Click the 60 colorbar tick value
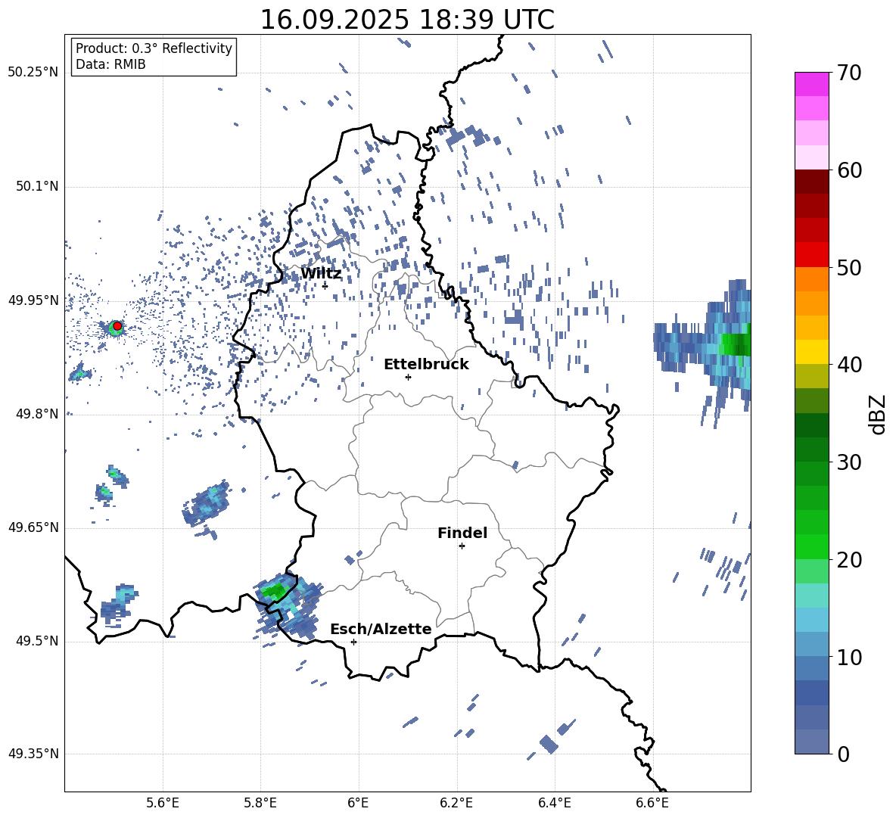This screenshot has width=896, height=818. 849,170
